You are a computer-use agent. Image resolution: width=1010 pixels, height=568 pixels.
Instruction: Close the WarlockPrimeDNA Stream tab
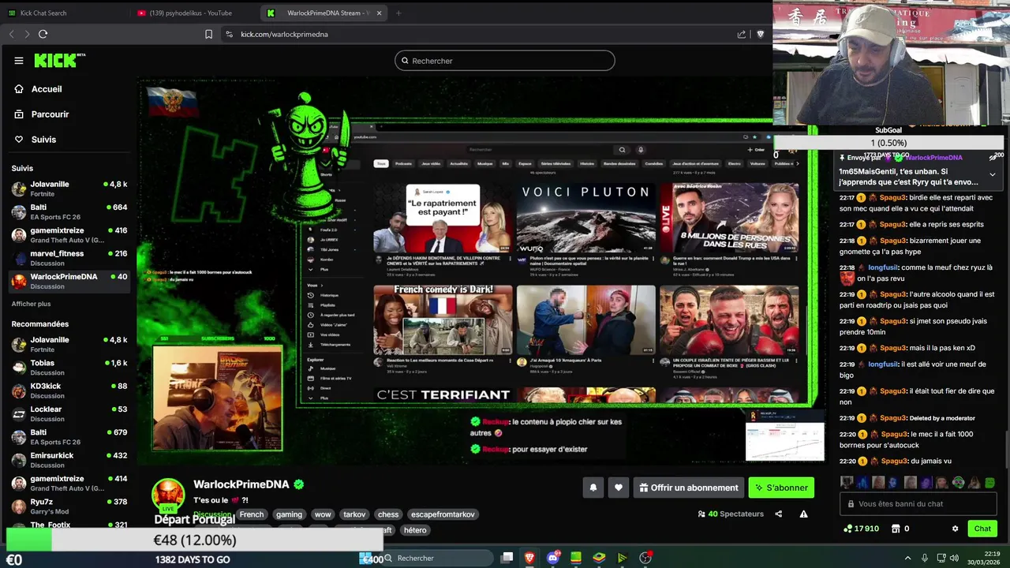point(380,13)
